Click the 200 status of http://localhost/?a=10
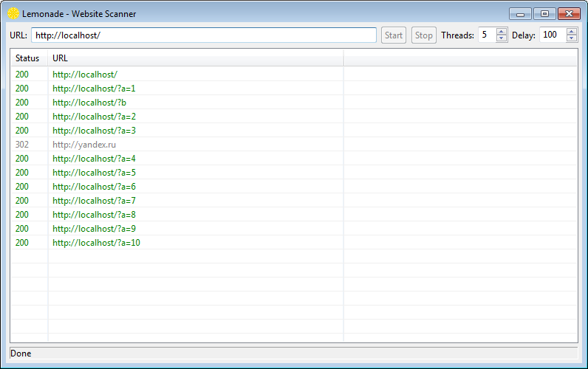Image resolution: width=588 pixels, height=369 pixels. [21, 243]
